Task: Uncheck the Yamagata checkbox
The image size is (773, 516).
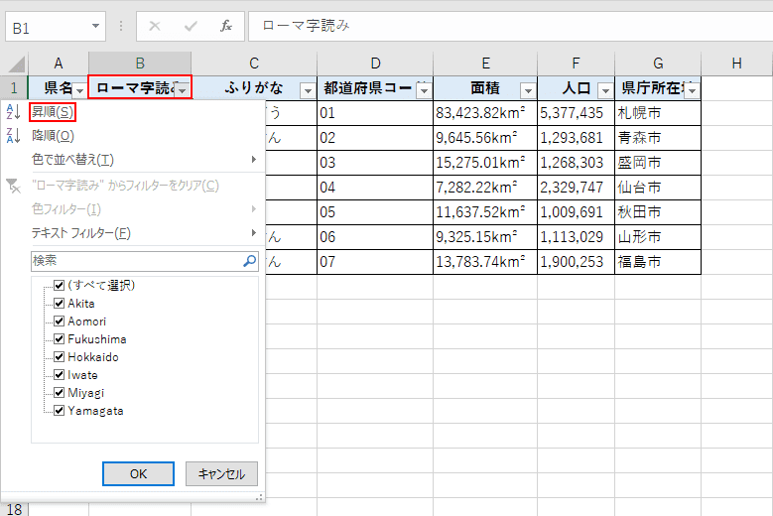Action: 60,410
